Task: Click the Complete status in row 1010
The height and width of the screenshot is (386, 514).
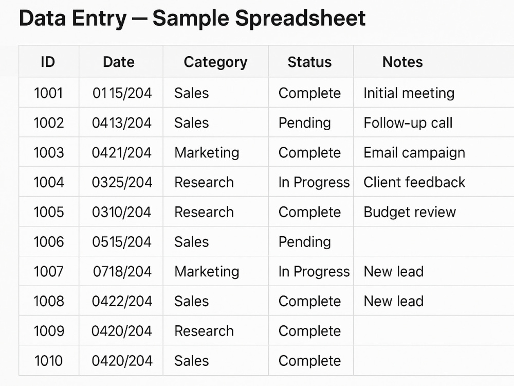Action: click(x=309, y=361)
